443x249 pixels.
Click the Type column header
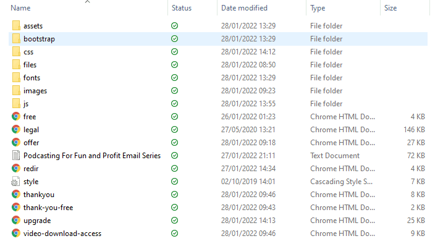coord(318,8)
